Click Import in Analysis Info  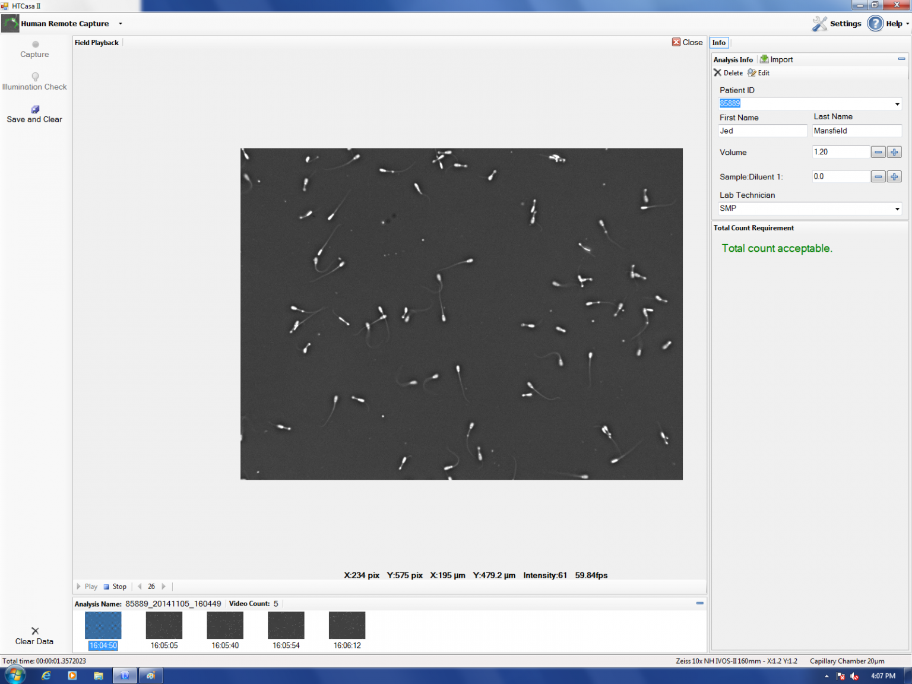pyautogui.click(x=777, y=59)
